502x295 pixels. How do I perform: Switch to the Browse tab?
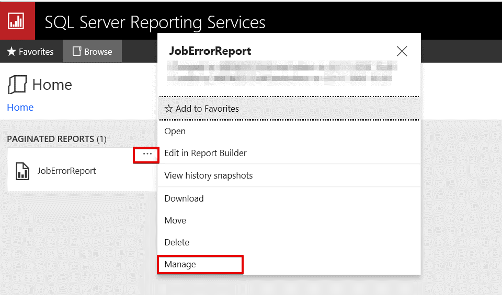(x=93, y=52)
